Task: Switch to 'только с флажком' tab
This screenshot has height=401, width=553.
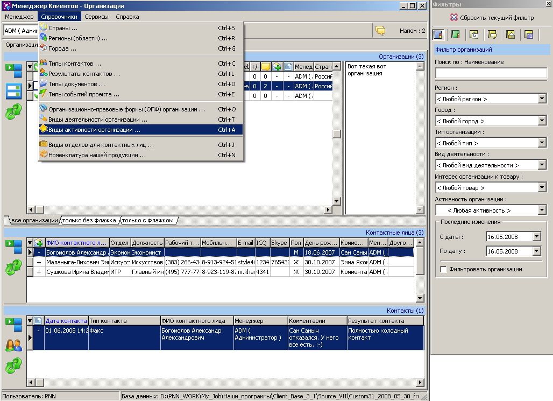Action: click(x=147, y=220)
